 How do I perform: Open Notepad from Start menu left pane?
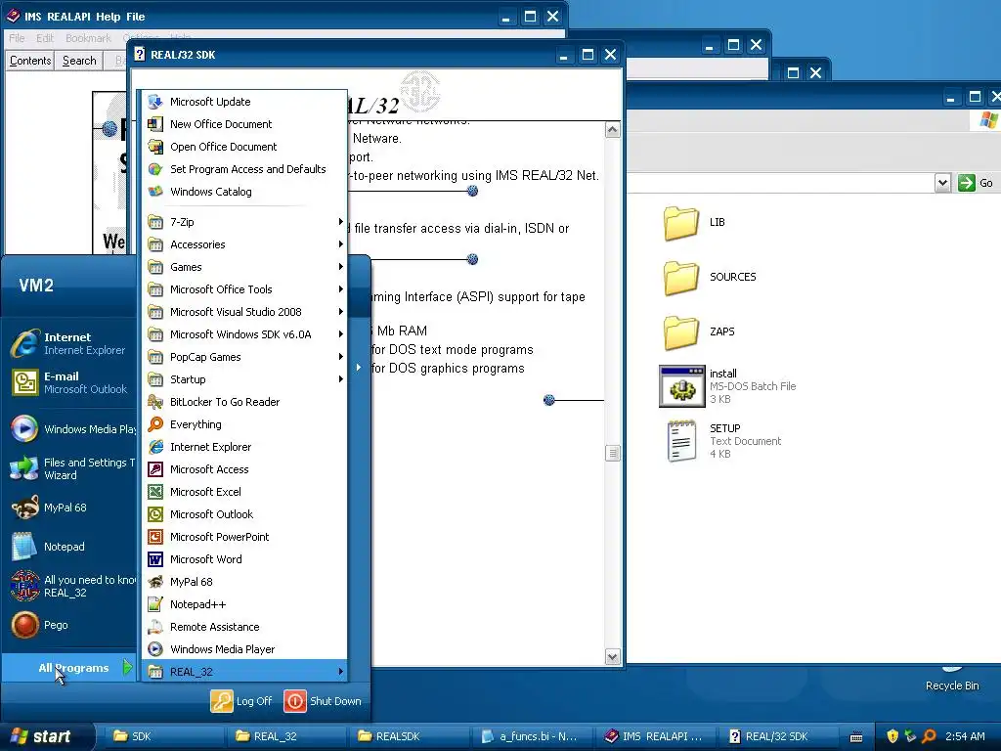(70, 547)
